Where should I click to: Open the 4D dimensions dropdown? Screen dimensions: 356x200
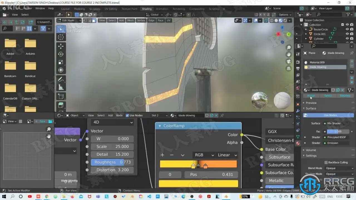(x=113, y=122)
